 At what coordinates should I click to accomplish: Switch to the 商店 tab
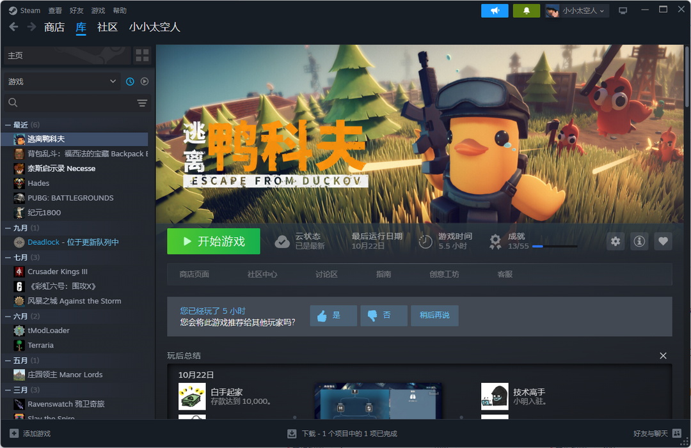54,27
